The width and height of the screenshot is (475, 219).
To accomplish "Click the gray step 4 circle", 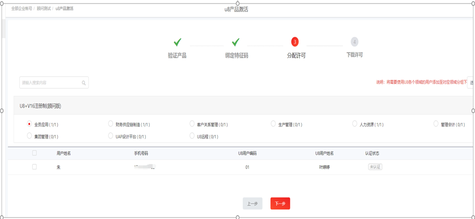I will click(354, 42).
